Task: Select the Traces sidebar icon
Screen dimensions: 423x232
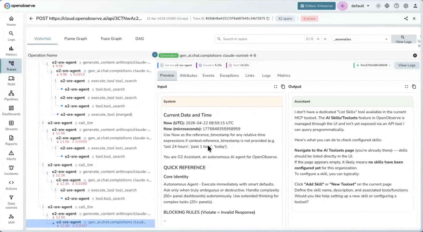Action: (11, 66)
